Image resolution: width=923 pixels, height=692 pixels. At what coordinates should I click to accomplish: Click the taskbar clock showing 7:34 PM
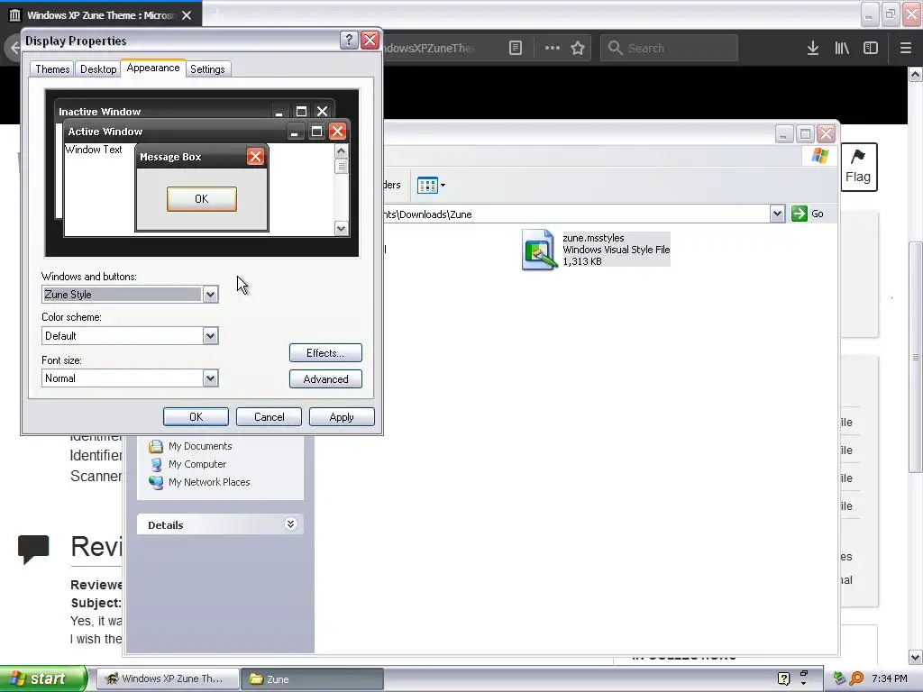pyautogui.click(x=890, y=679)
